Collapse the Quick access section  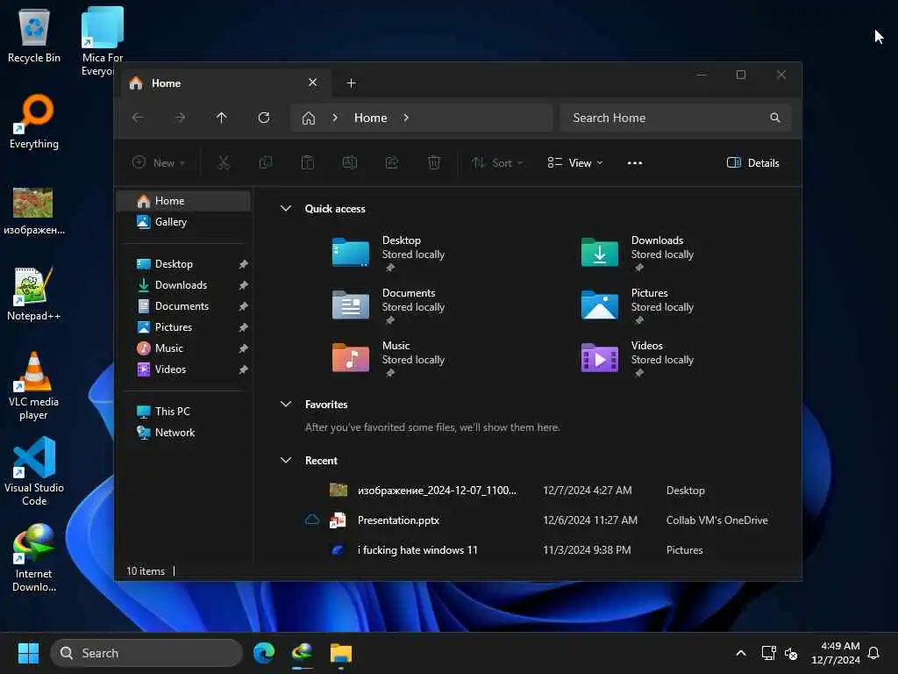(286, 209)
